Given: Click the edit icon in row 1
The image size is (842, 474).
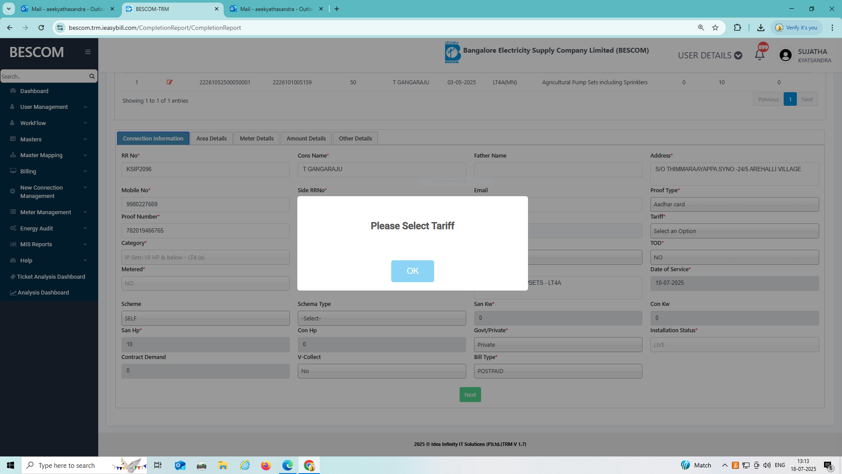Looking at the screenshot, I should click(x=169, y=82).
